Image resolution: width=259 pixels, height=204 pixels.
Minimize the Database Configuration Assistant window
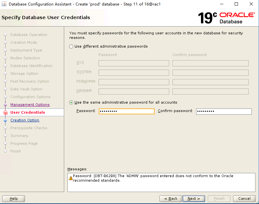click(x=222, y=4)
